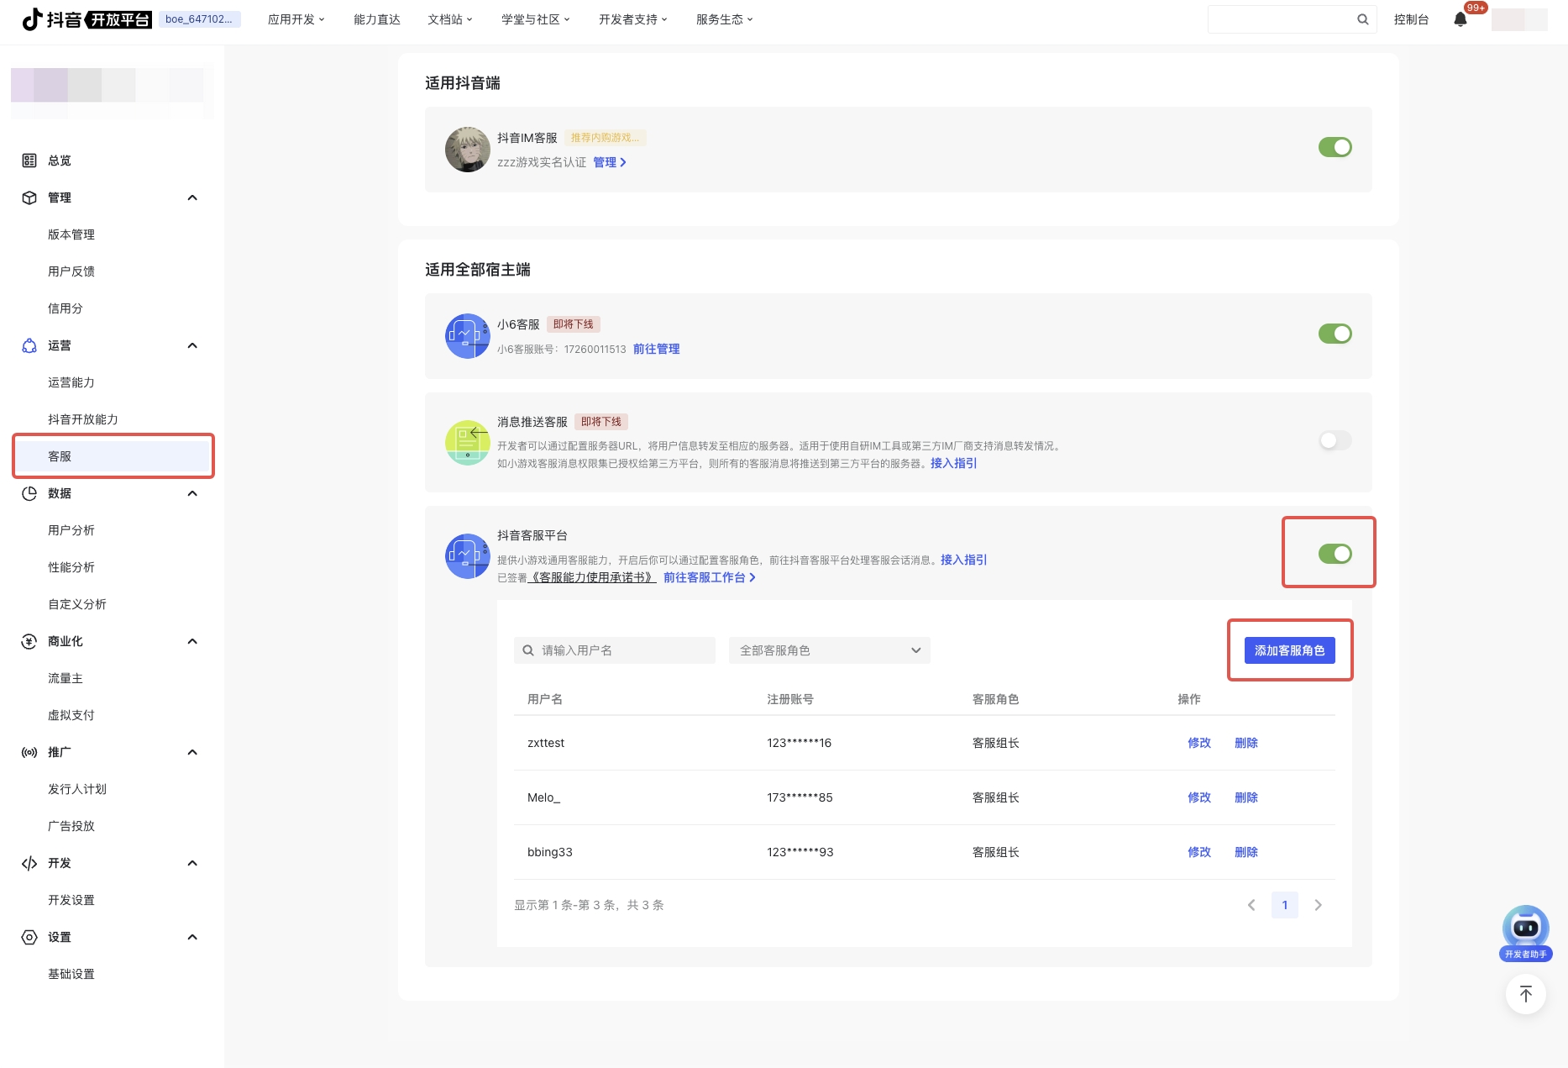Click the 添加客服角色 button
Image resolution: width=1568 pixels, height=1068 pixels.
(1290, 650)
